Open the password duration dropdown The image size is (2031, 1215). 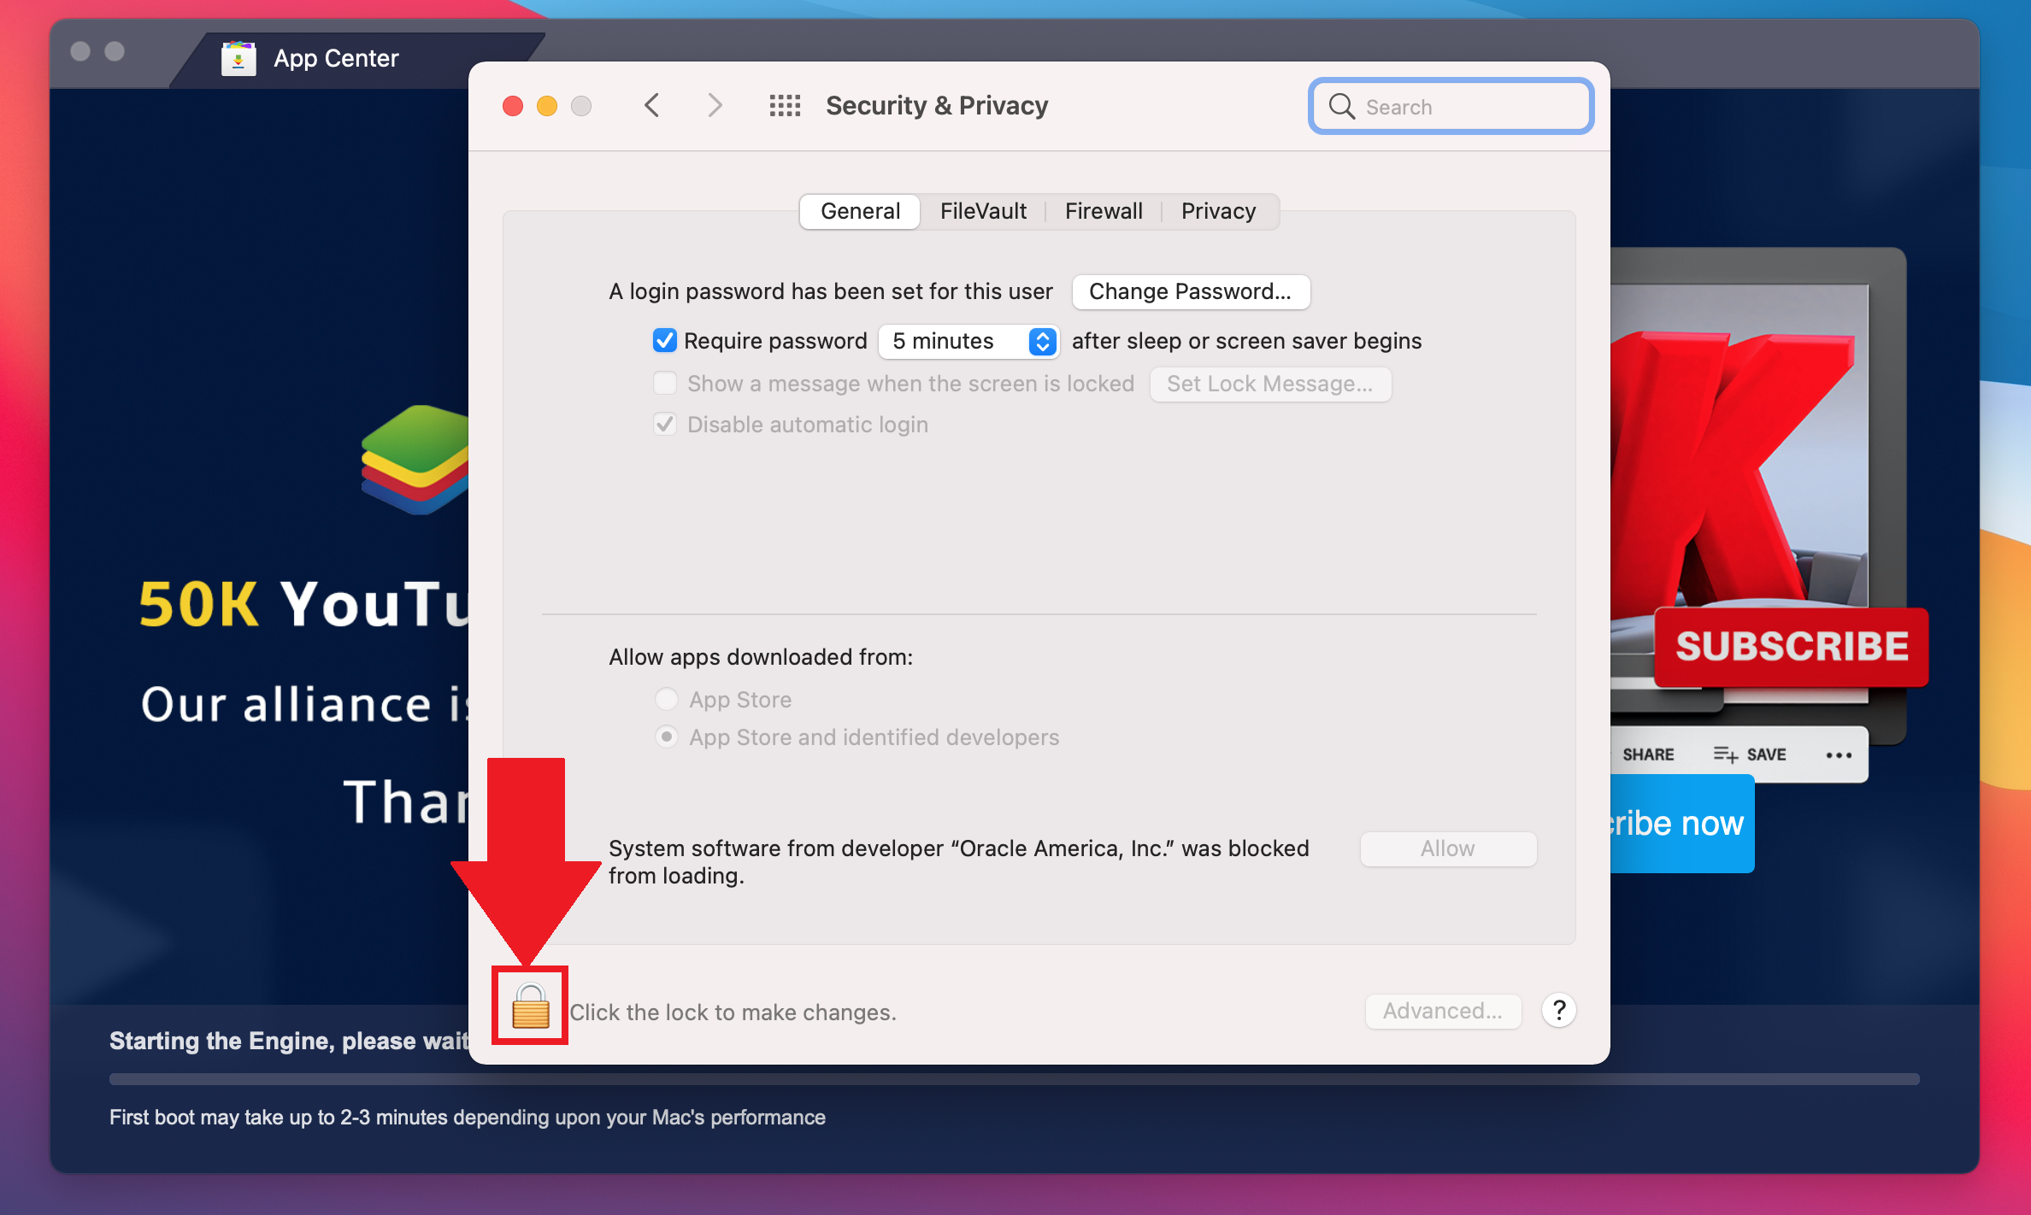971,342
